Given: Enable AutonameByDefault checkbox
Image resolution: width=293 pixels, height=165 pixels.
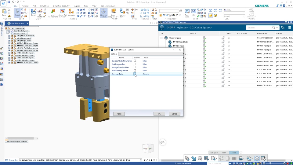Looking at the screenshot, I should pyautogui.click(x=135, y=70).
